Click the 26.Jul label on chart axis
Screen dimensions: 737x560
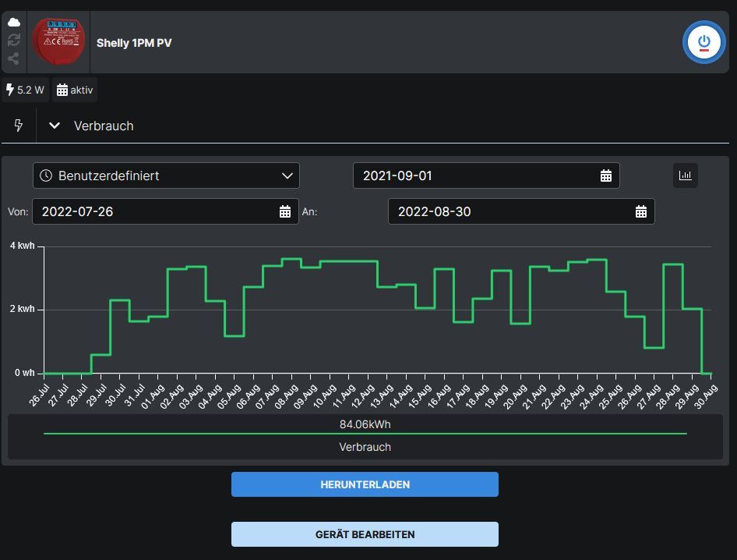(x=38, y=395)
